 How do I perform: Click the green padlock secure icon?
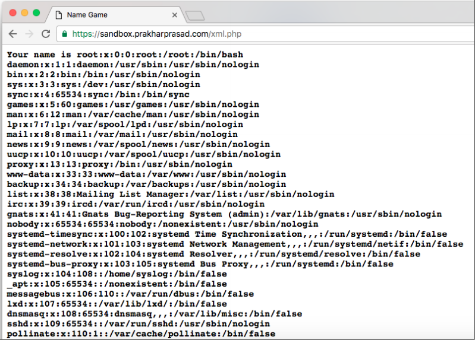65,34
